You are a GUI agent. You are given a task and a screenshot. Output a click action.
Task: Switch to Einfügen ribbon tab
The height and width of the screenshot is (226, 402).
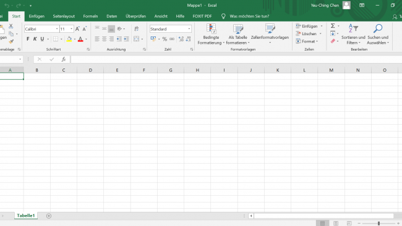point(36,17)
